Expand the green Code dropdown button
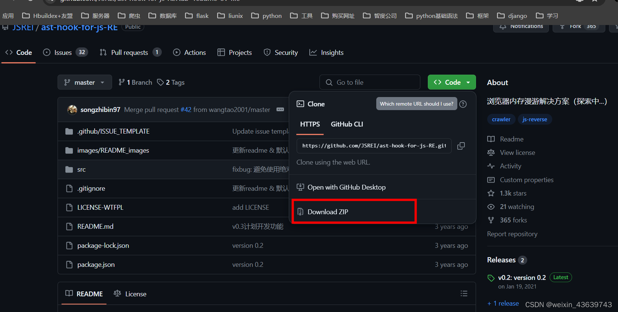 coord(452,82)
